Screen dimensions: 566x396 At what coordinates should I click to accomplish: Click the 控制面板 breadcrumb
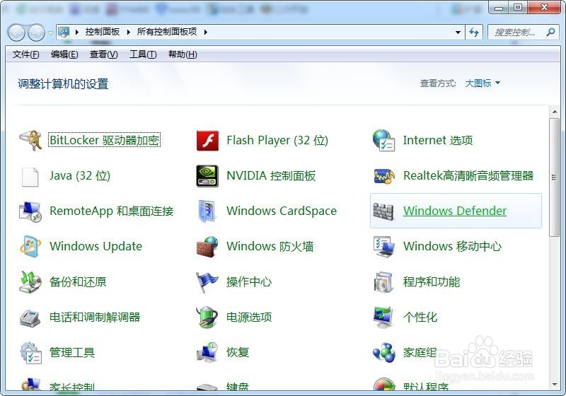(103, 32)
